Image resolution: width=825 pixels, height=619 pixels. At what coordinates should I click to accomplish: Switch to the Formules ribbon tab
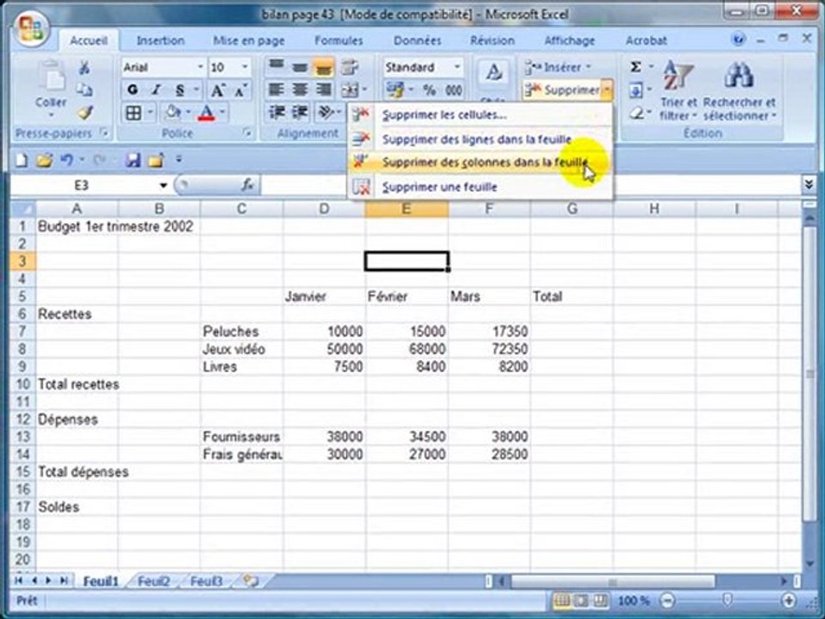(339, 40)
